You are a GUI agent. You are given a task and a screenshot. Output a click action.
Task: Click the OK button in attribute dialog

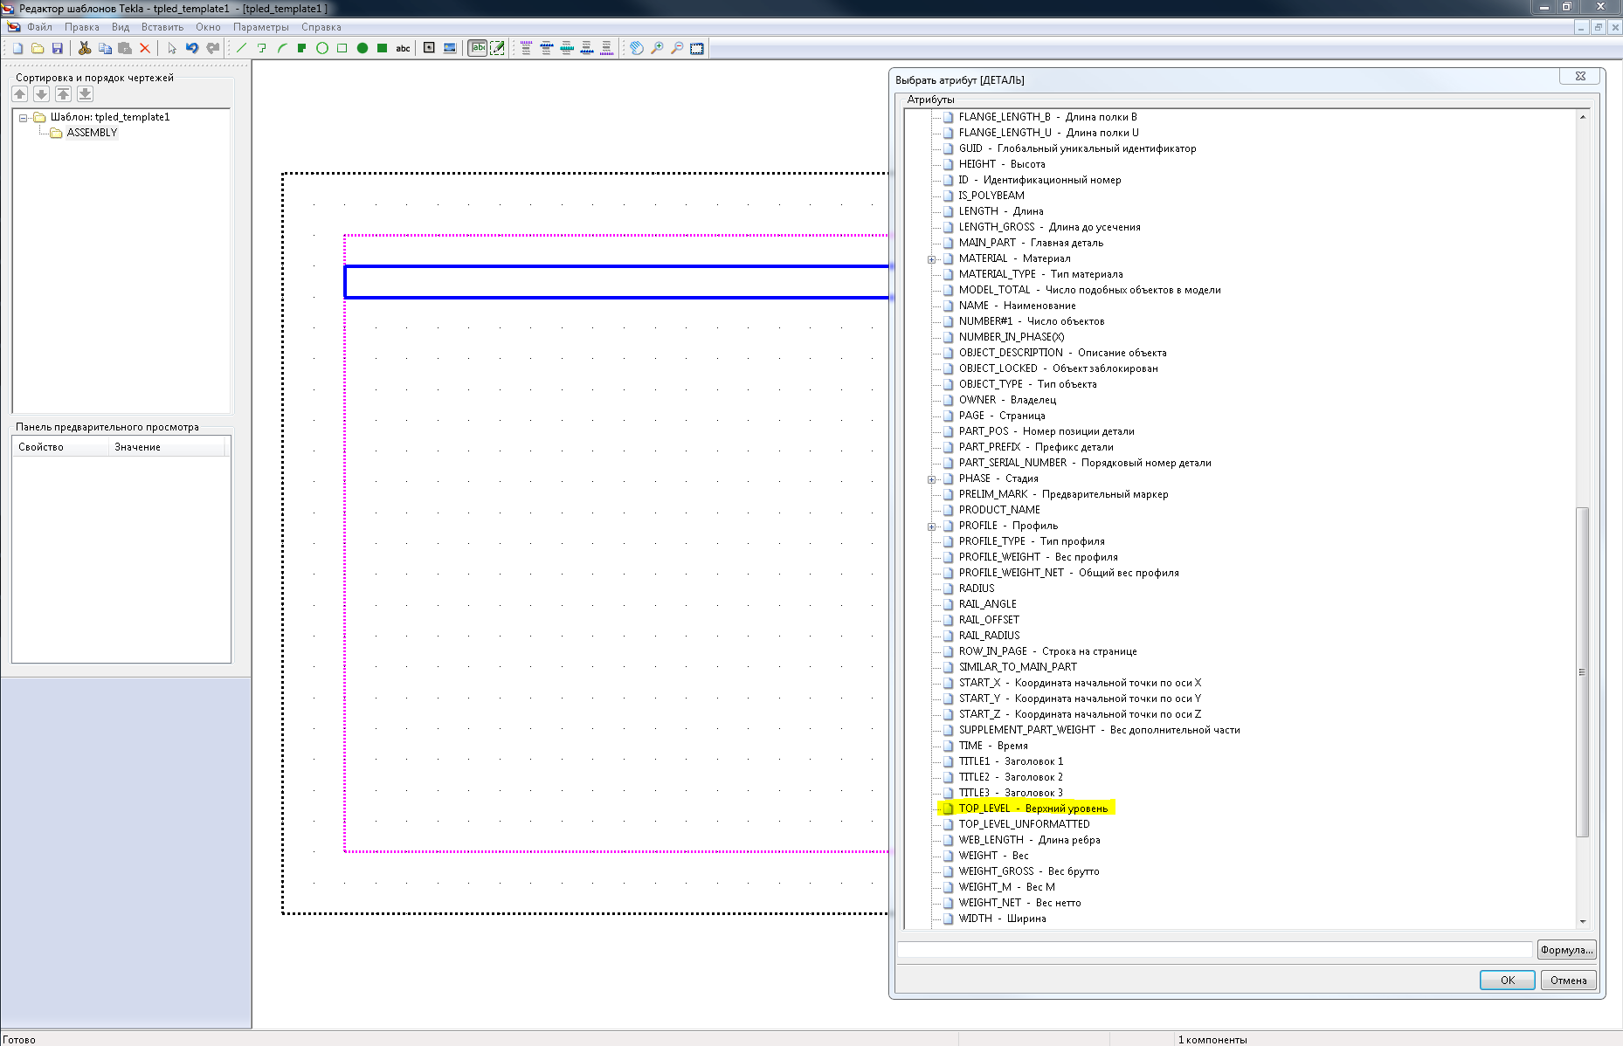pos(1507,981)
